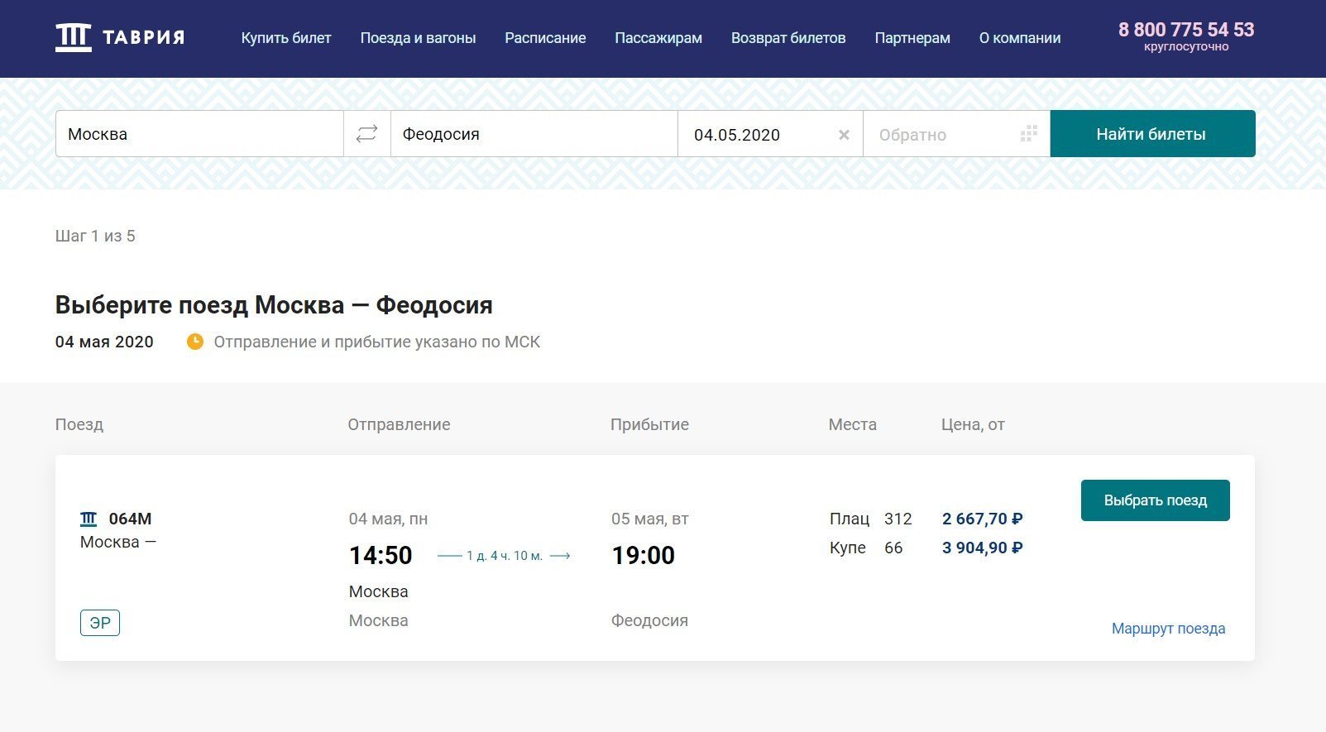Click the heading Выберите поезд Москва — Феодосия

tap(274, 305)
